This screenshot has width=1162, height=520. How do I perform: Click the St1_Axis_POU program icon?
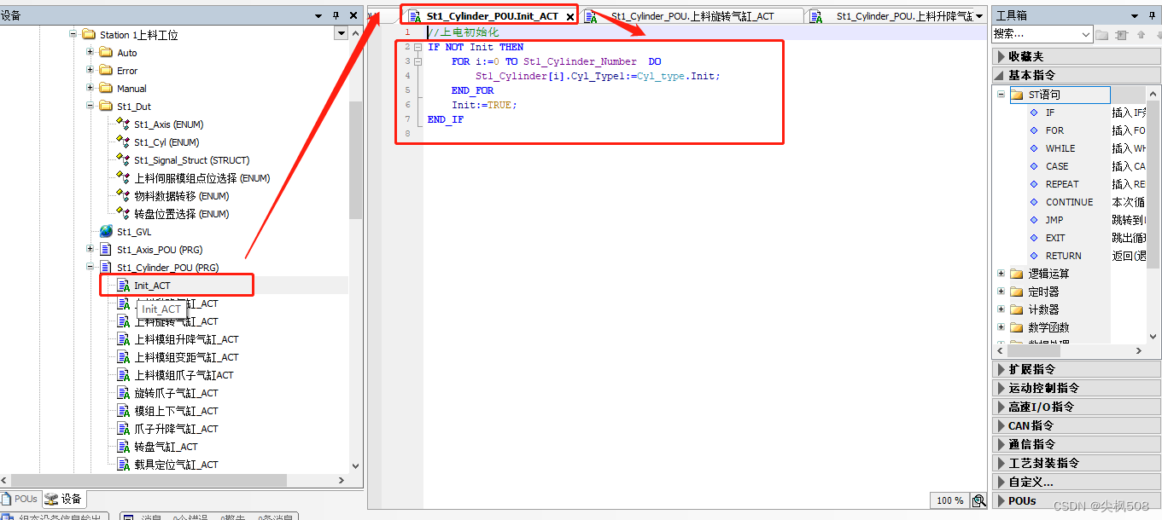tap(106, 250)
